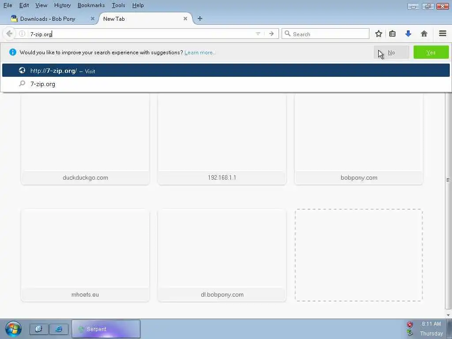Image resolution: width=452 pixels, height=339 pixels.
Task: Click the scrollbar down arrow
Action: coord(448,315)
